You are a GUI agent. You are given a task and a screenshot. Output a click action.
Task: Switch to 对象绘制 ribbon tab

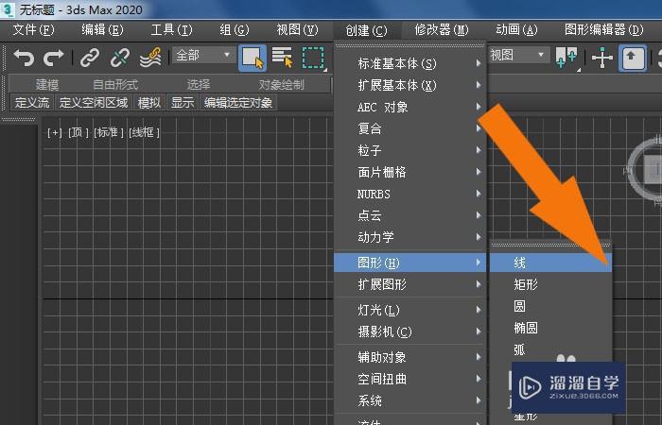click(x=282, y=85)
